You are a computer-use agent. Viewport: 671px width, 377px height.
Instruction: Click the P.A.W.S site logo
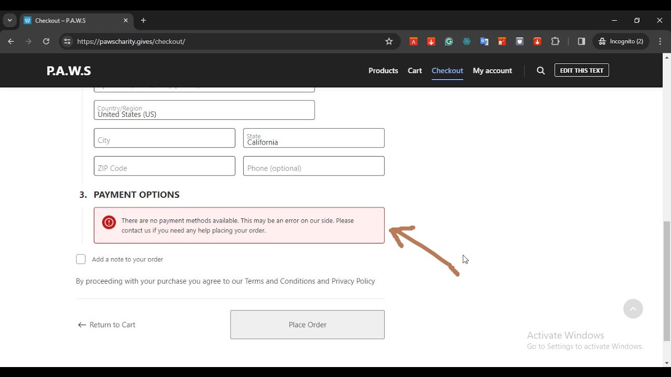pos(69,71)
